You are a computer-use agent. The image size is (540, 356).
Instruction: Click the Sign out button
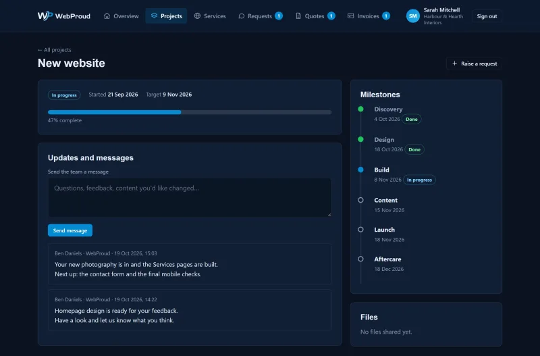pyautogui.click(x=487, y=16)
